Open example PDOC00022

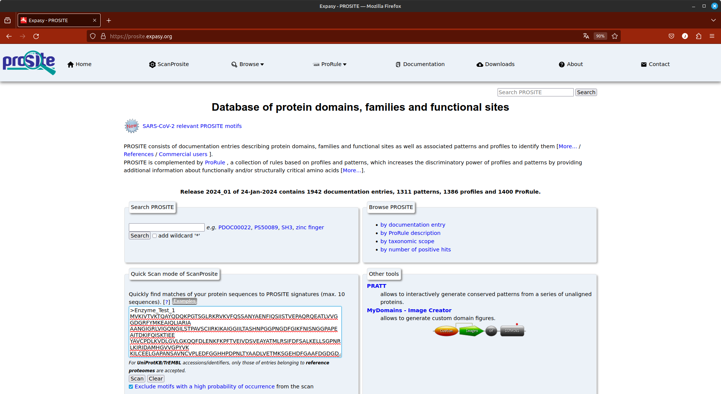coord(234,227)
